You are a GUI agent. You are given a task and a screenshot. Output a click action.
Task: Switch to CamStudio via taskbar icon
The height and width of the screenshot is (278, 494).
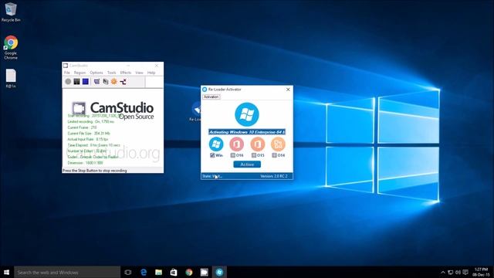(x=204, y=272)
